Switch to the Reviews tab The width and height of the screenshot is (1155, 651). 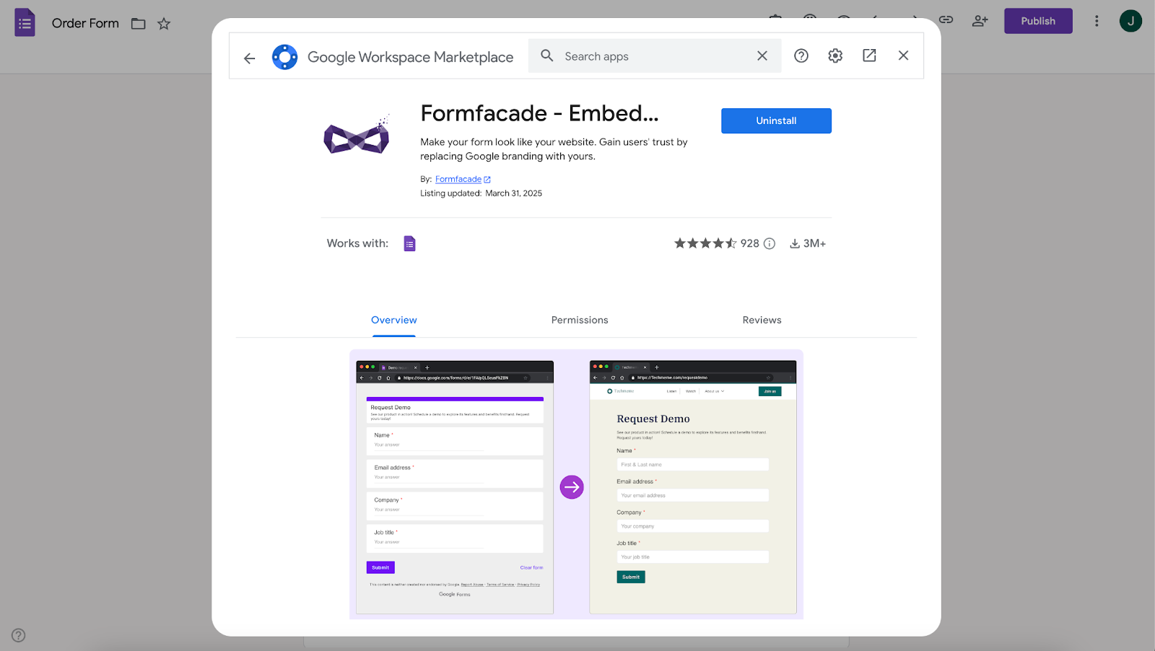point(762,320)
